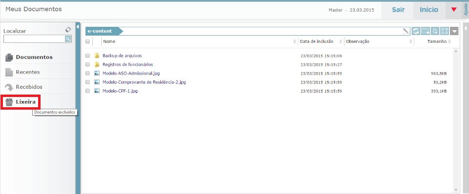Open the Registros de funcionários folder
Screen dimensions: 469x194
128,64
